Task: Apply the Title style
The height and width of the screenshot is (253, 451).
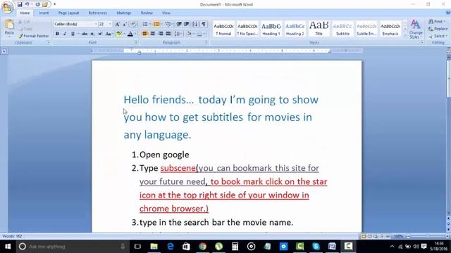Action: tap(319, 29)
